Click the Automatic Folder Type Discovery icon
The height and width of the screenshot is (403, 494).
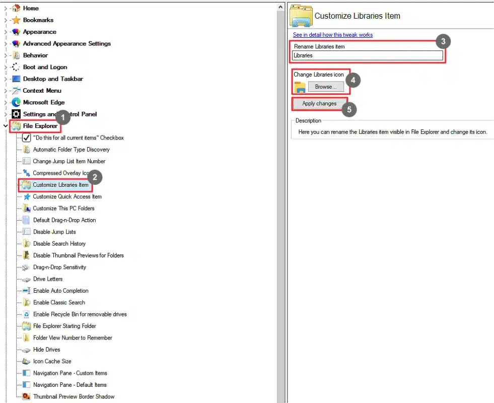pyautogui.click(x=27, y=149)
